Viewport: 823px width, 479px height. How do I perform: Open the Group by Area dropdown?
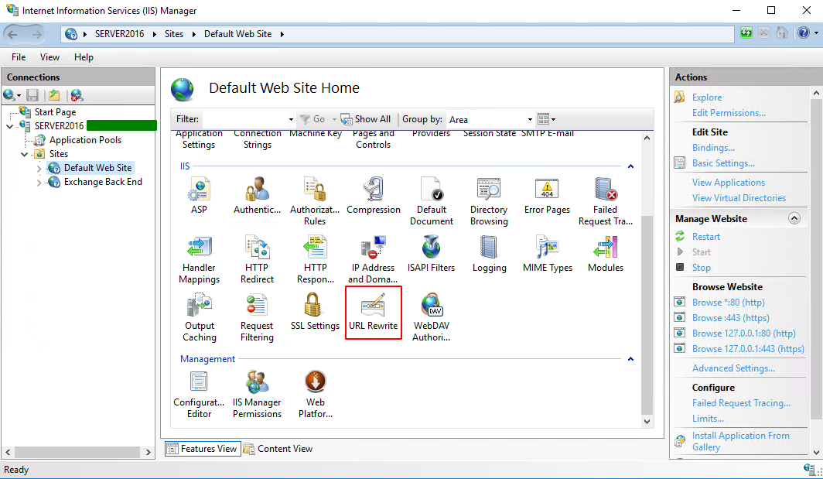530,119
